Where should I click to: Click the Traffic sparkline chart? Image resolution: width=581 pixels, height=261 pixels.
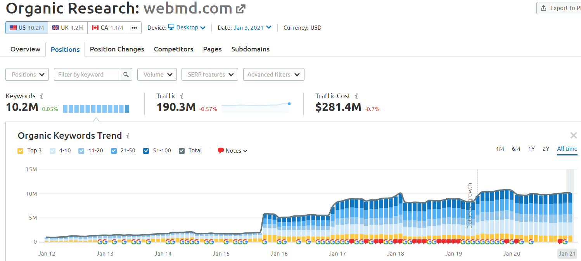256,107
